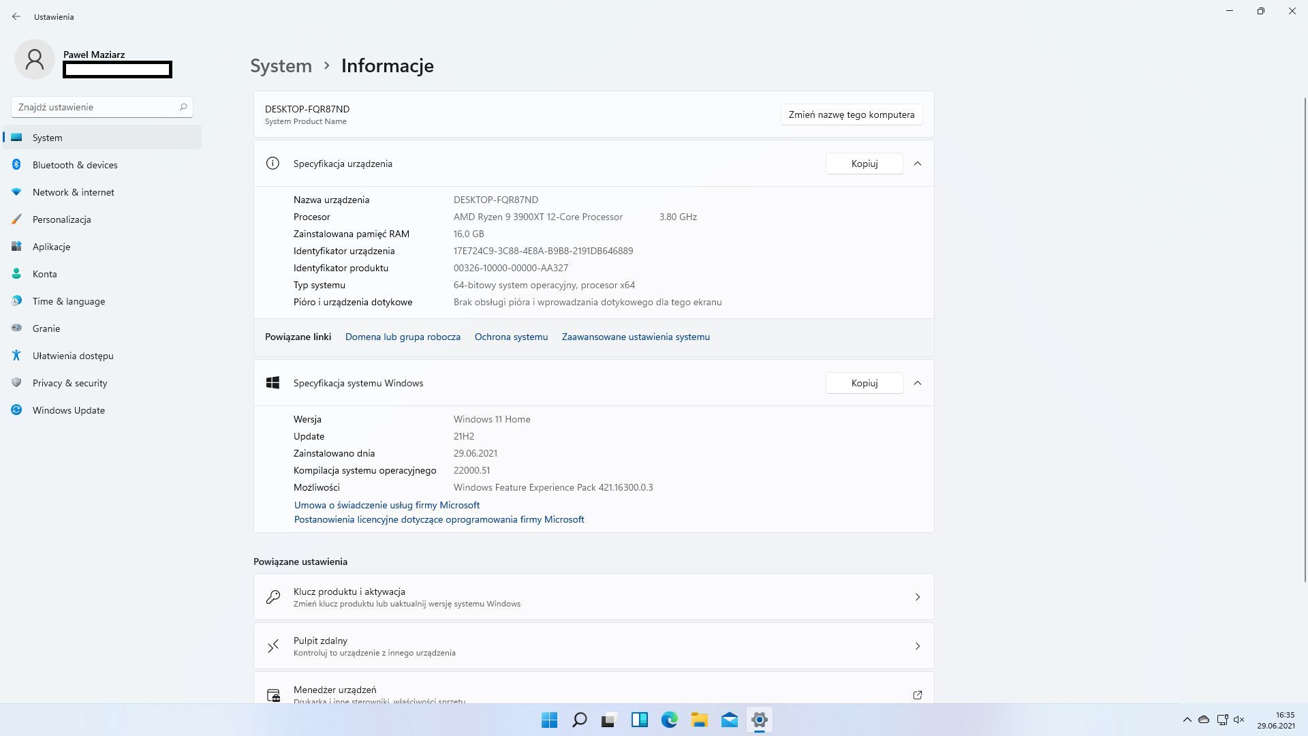
Task: Open the user account avatar icon
Action: tap(35, 59)
